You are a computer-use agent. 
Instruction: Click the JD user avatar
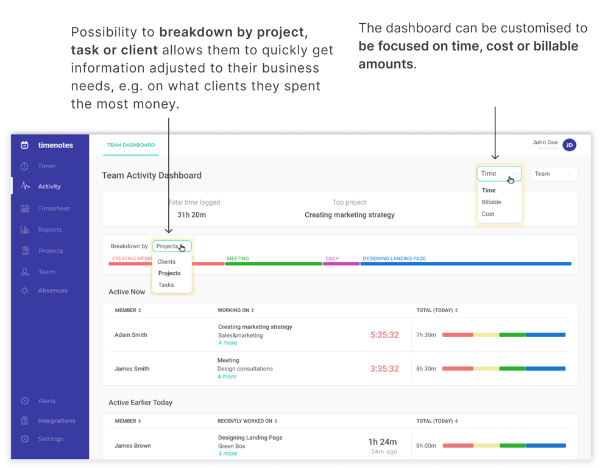(x=569, y=145)
